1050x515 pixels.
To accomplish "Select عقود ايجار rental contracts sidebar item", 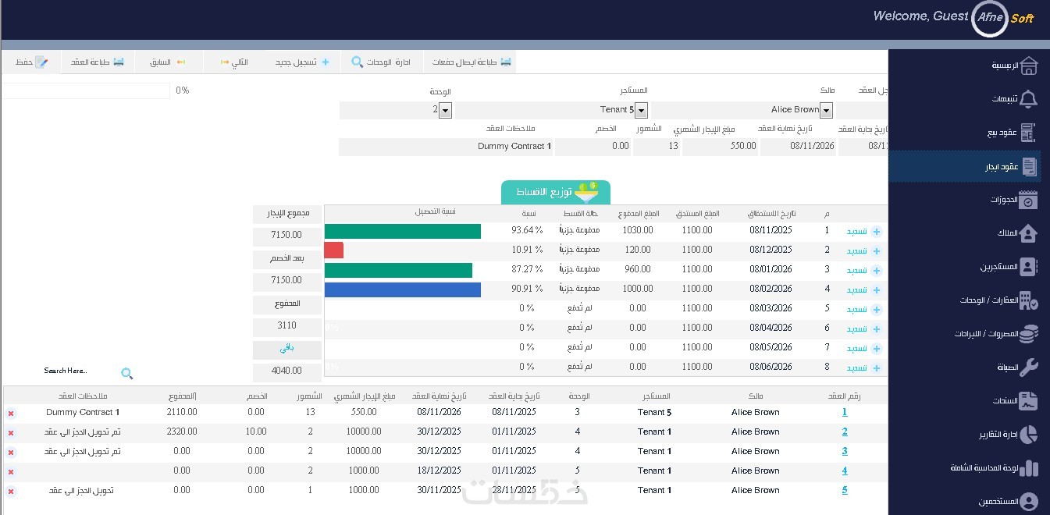I will coord(965,166).
